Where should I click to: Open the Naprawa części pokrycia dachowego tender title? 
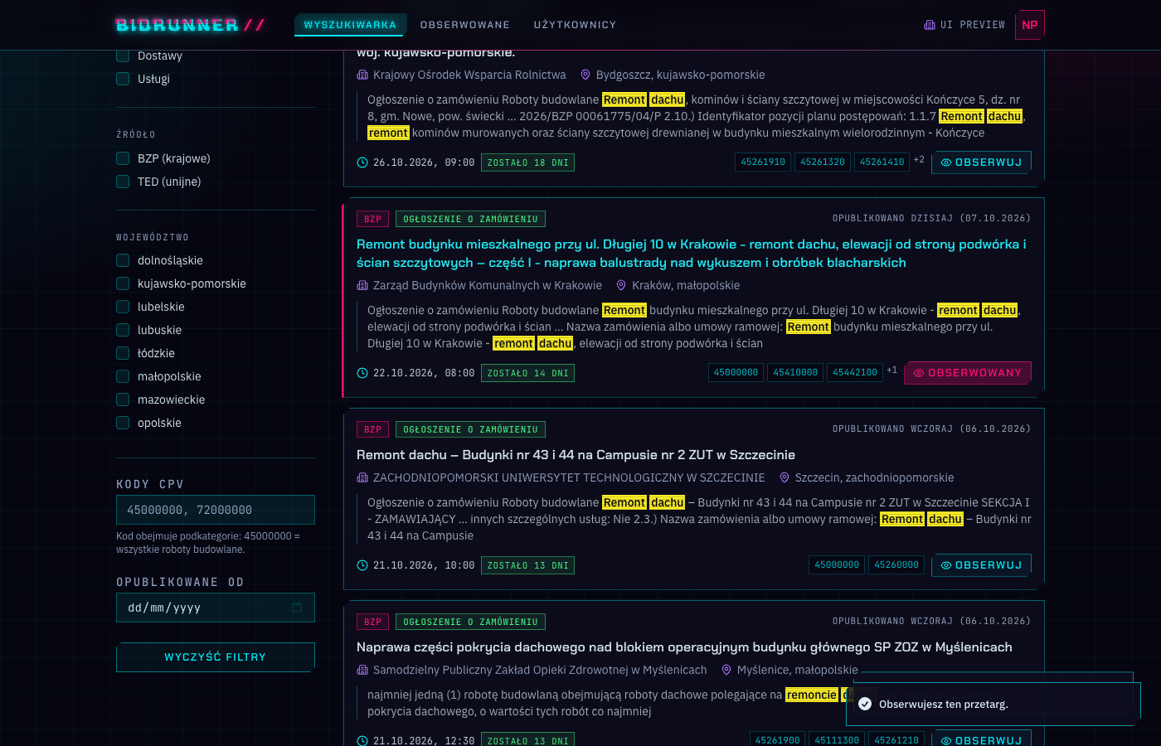684,647
